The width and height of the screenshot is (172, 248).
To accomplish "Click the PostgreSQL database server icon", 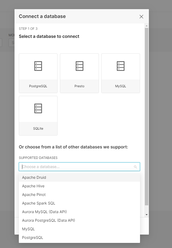I will (38, 66).
